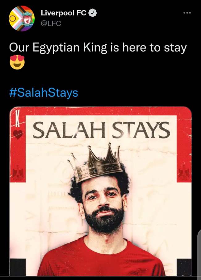This screenshot has width=201, height=280.
Task: Click the black square at bottom right of poster
Action: [184, 267]
